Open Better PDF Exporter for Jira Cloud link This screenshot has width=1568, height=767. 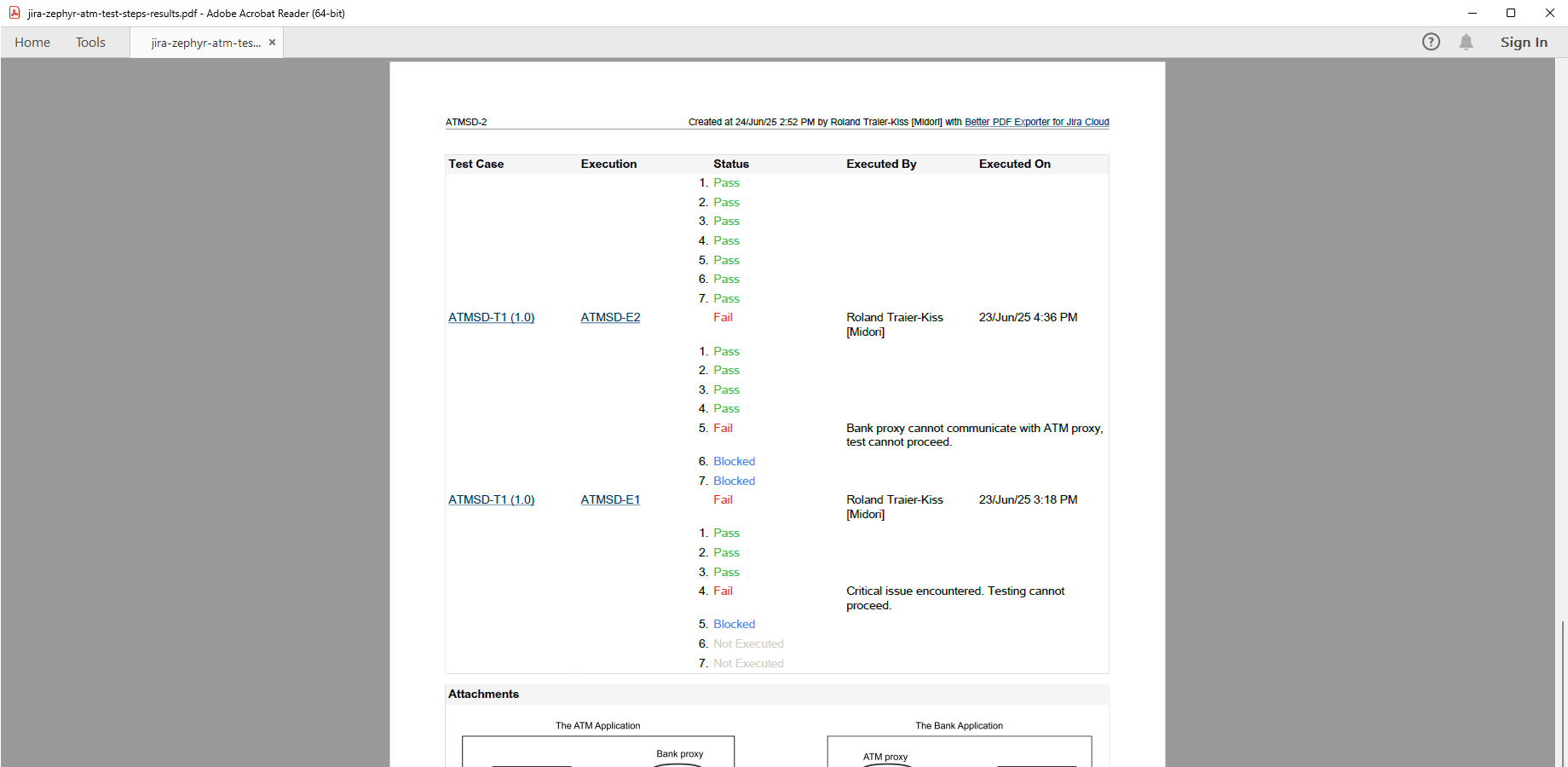pyautogui.click(x=1036, y=122)
